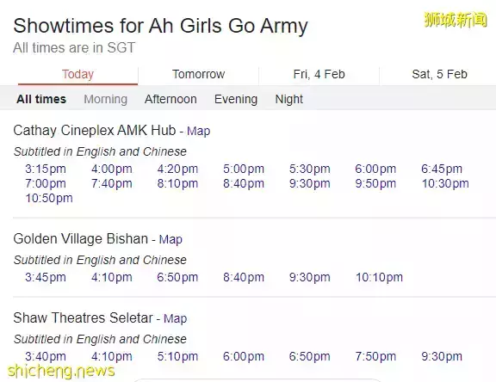496x382 pixels.
Task: Choose the 10:30pm Cathay showtime
Action: tap(445, 183)
